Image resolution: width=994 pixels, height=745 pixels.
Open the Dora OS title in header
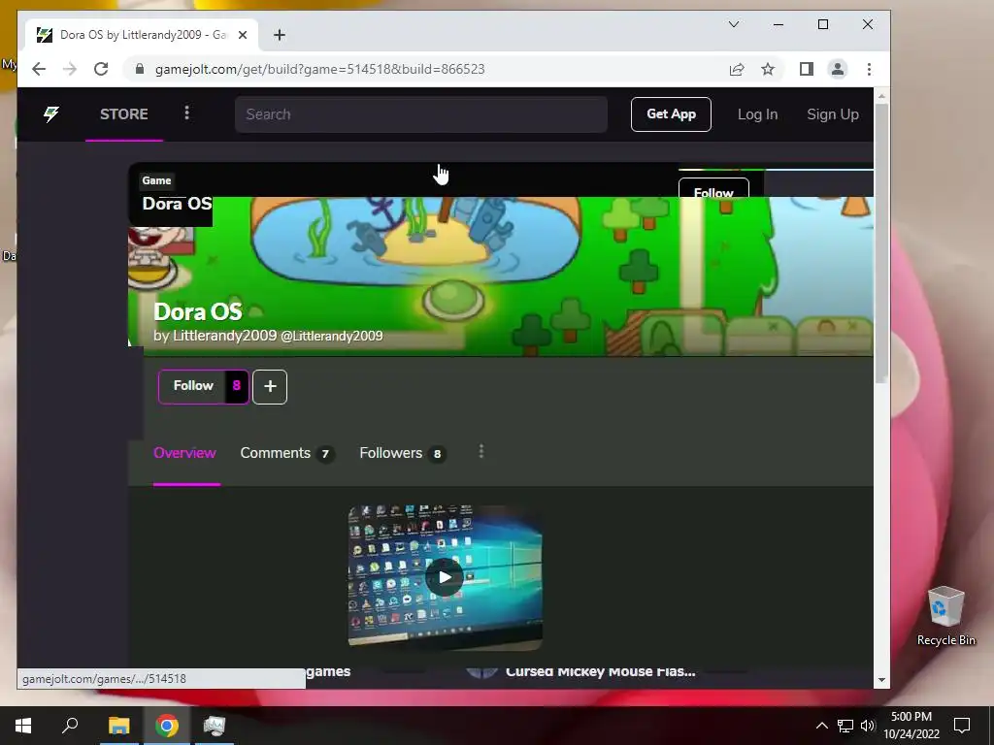pos(198,311)
